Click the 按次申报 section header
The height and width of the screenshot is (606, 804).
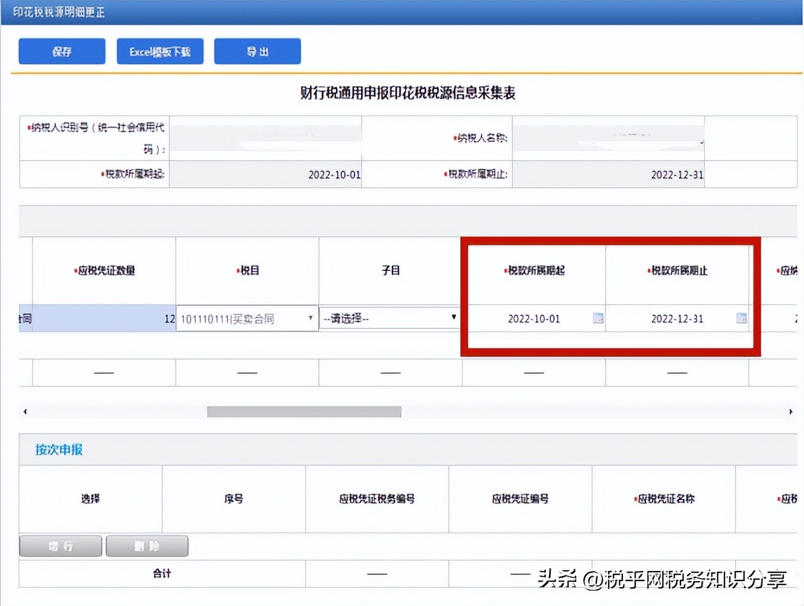(59, 450)
